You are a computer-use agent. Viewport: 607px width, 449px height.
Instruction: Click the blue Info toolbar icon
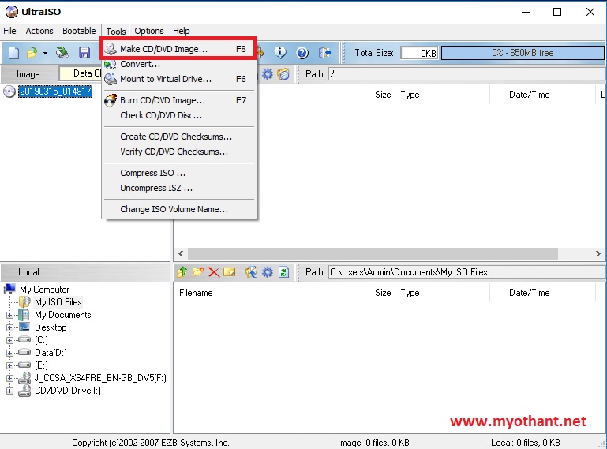point(280,52)
